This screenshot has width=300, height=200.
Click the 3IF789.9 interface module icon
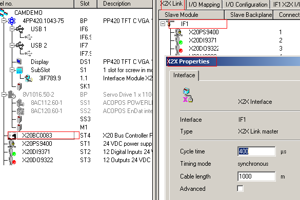[x=29, y=78]
